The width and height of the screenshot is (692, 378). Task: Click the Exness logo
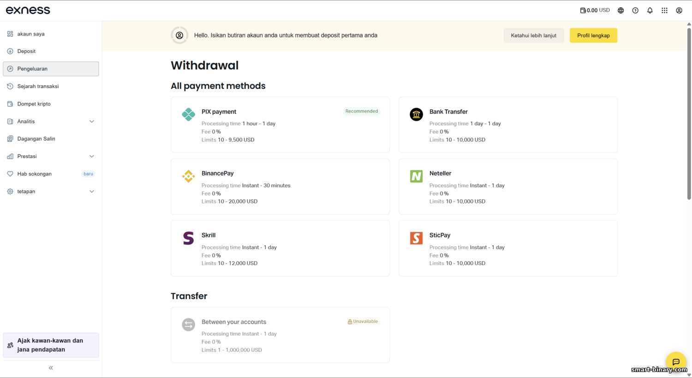click(28, 10)
